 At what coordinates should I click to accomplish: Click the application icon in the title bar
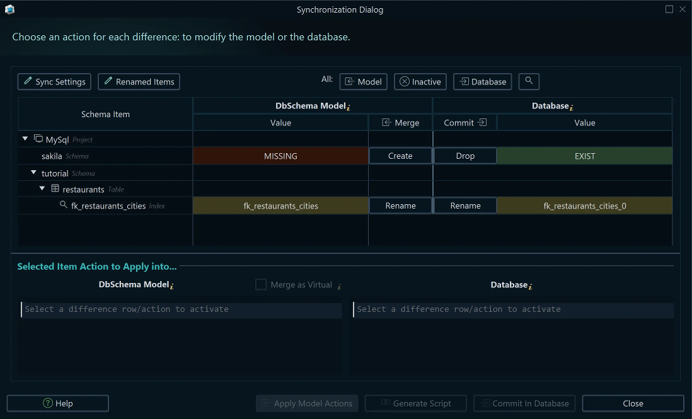tap(9, 9)
